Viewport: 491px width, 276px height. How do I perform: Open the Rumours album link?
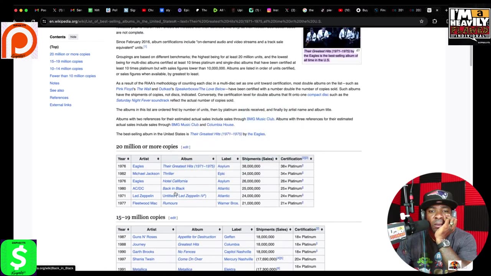pyautogui.click(x=170, y=203)
